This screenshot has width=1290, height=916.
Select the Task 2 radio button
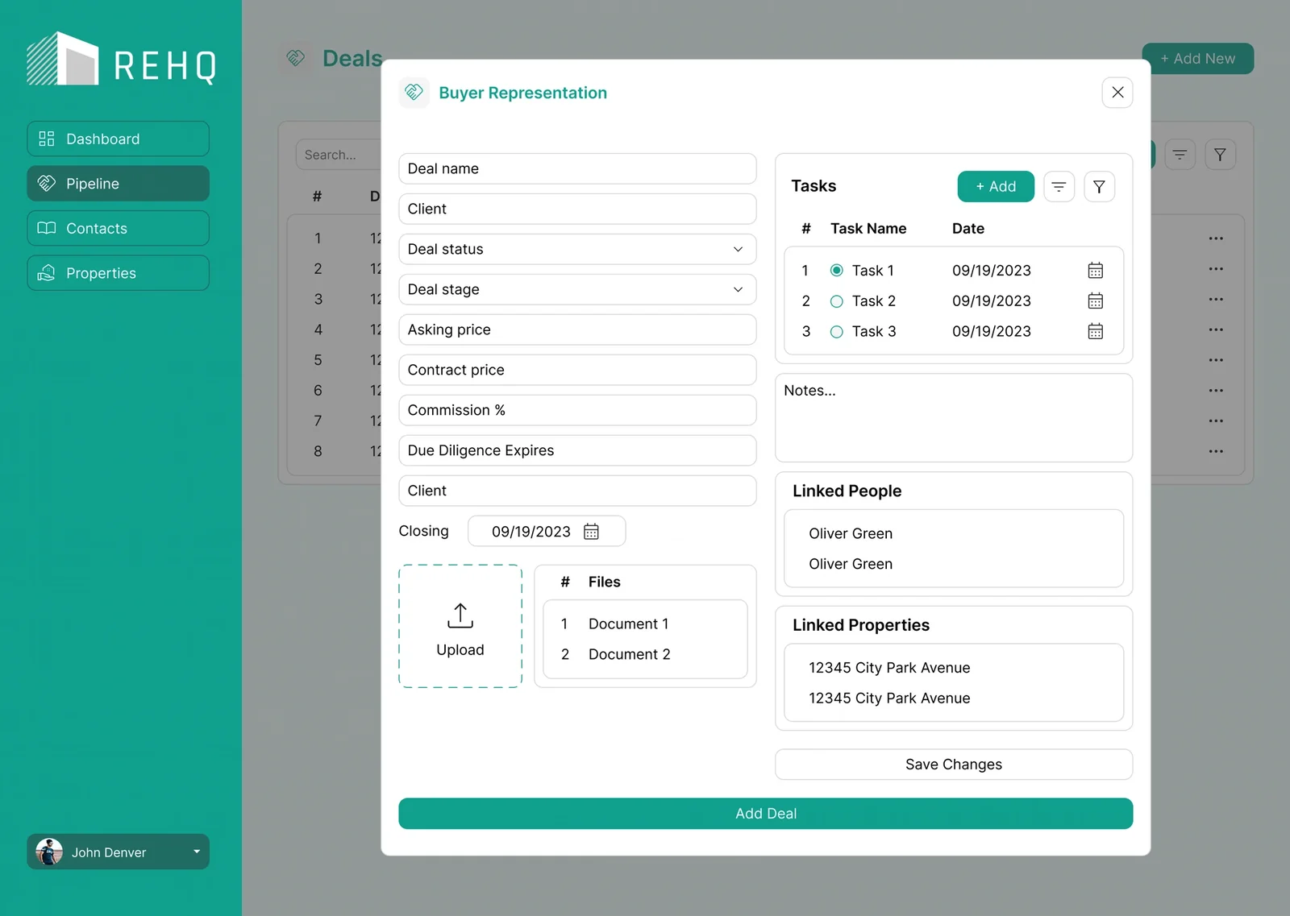[836, 300]
